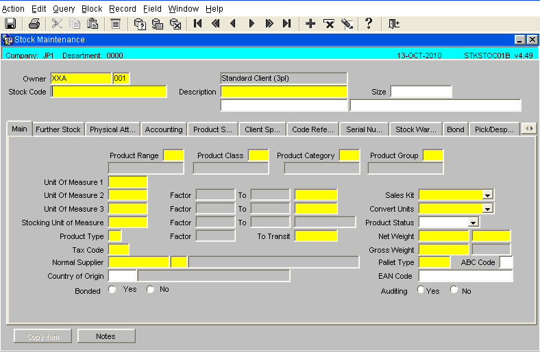Screen dimensions: 540x352
Task: Switch to the Serial Nu... tab
Action: 364,129
